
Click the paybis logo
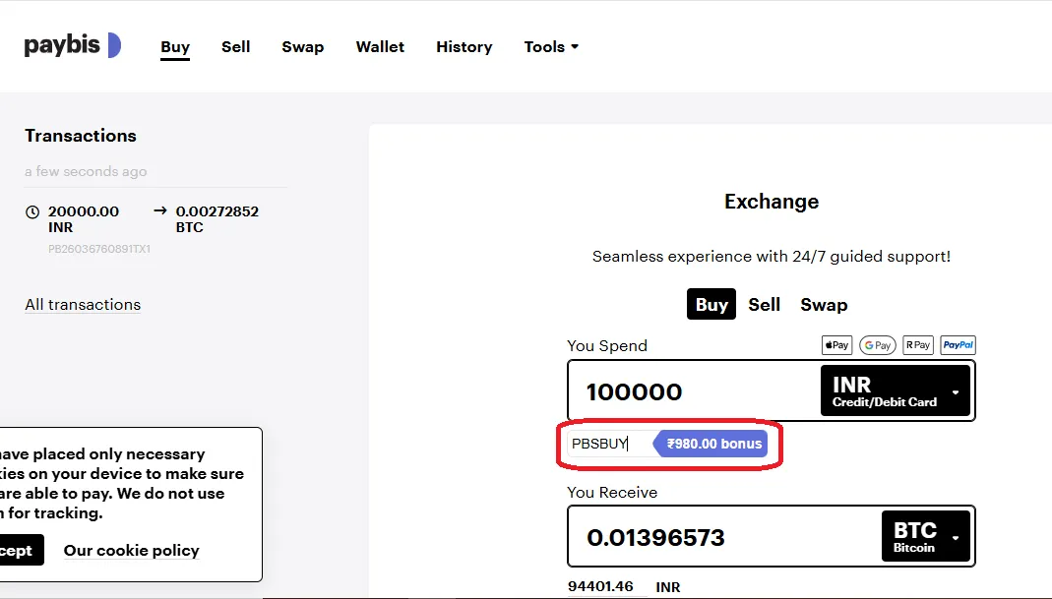[x=72, y=44]
